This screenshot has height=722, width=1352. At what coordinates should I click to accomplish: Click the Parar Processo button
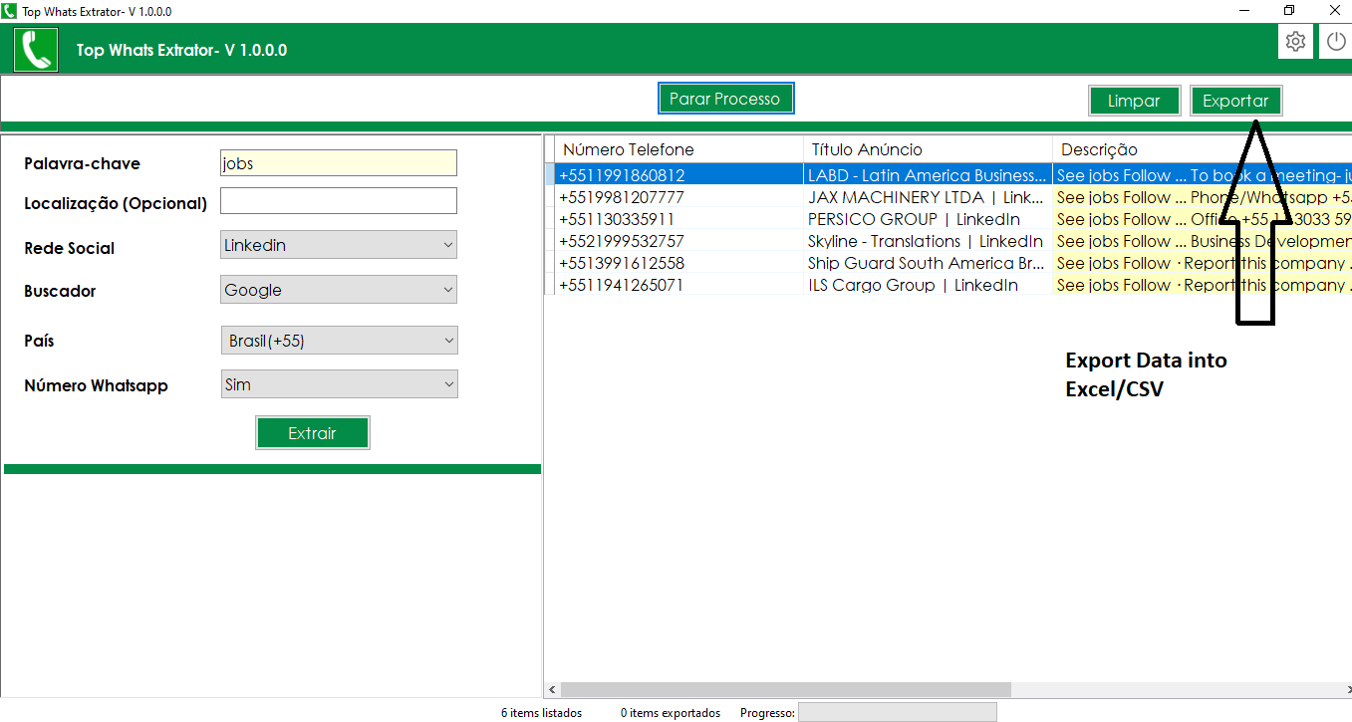[x=725, y=99]
